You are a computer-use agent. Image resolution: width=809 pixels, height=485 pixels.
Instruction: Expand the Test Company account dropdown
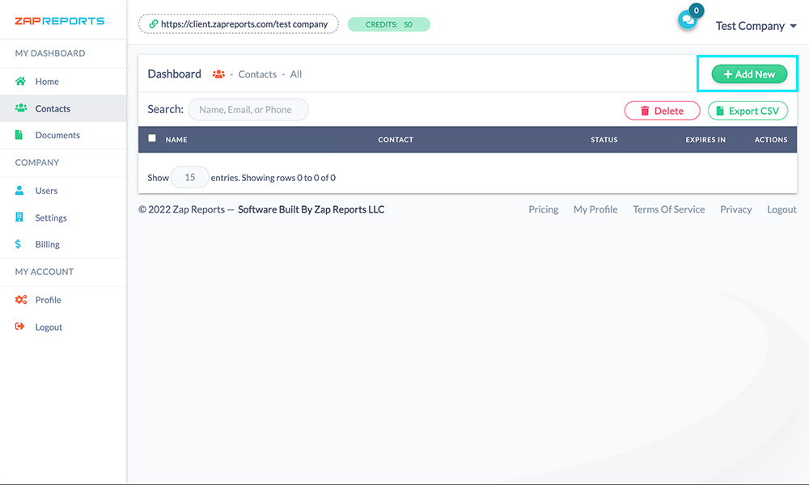[x=756, y=26]
